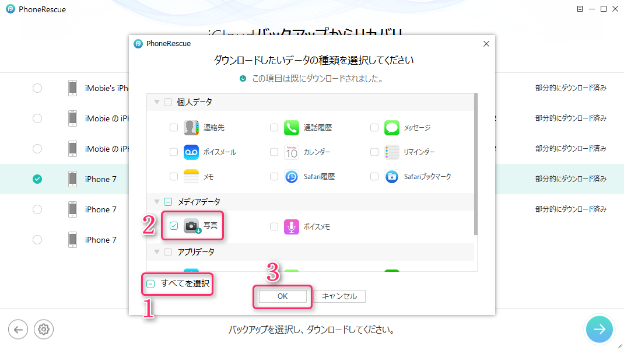Screen dimensions: 624x350
Task: Check the Safariブックマーク checkbox
Action: pos(374,176)
